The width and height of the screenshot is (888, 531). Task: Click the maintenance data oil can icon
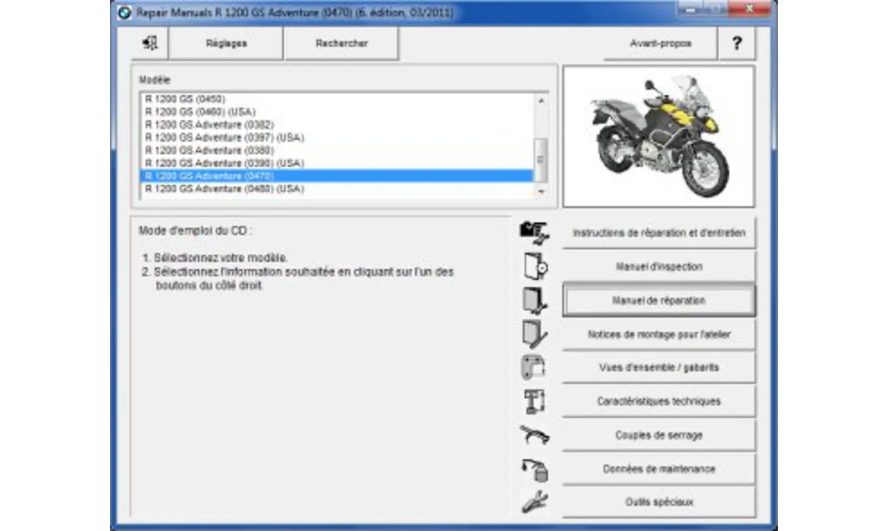coord(535,469)
